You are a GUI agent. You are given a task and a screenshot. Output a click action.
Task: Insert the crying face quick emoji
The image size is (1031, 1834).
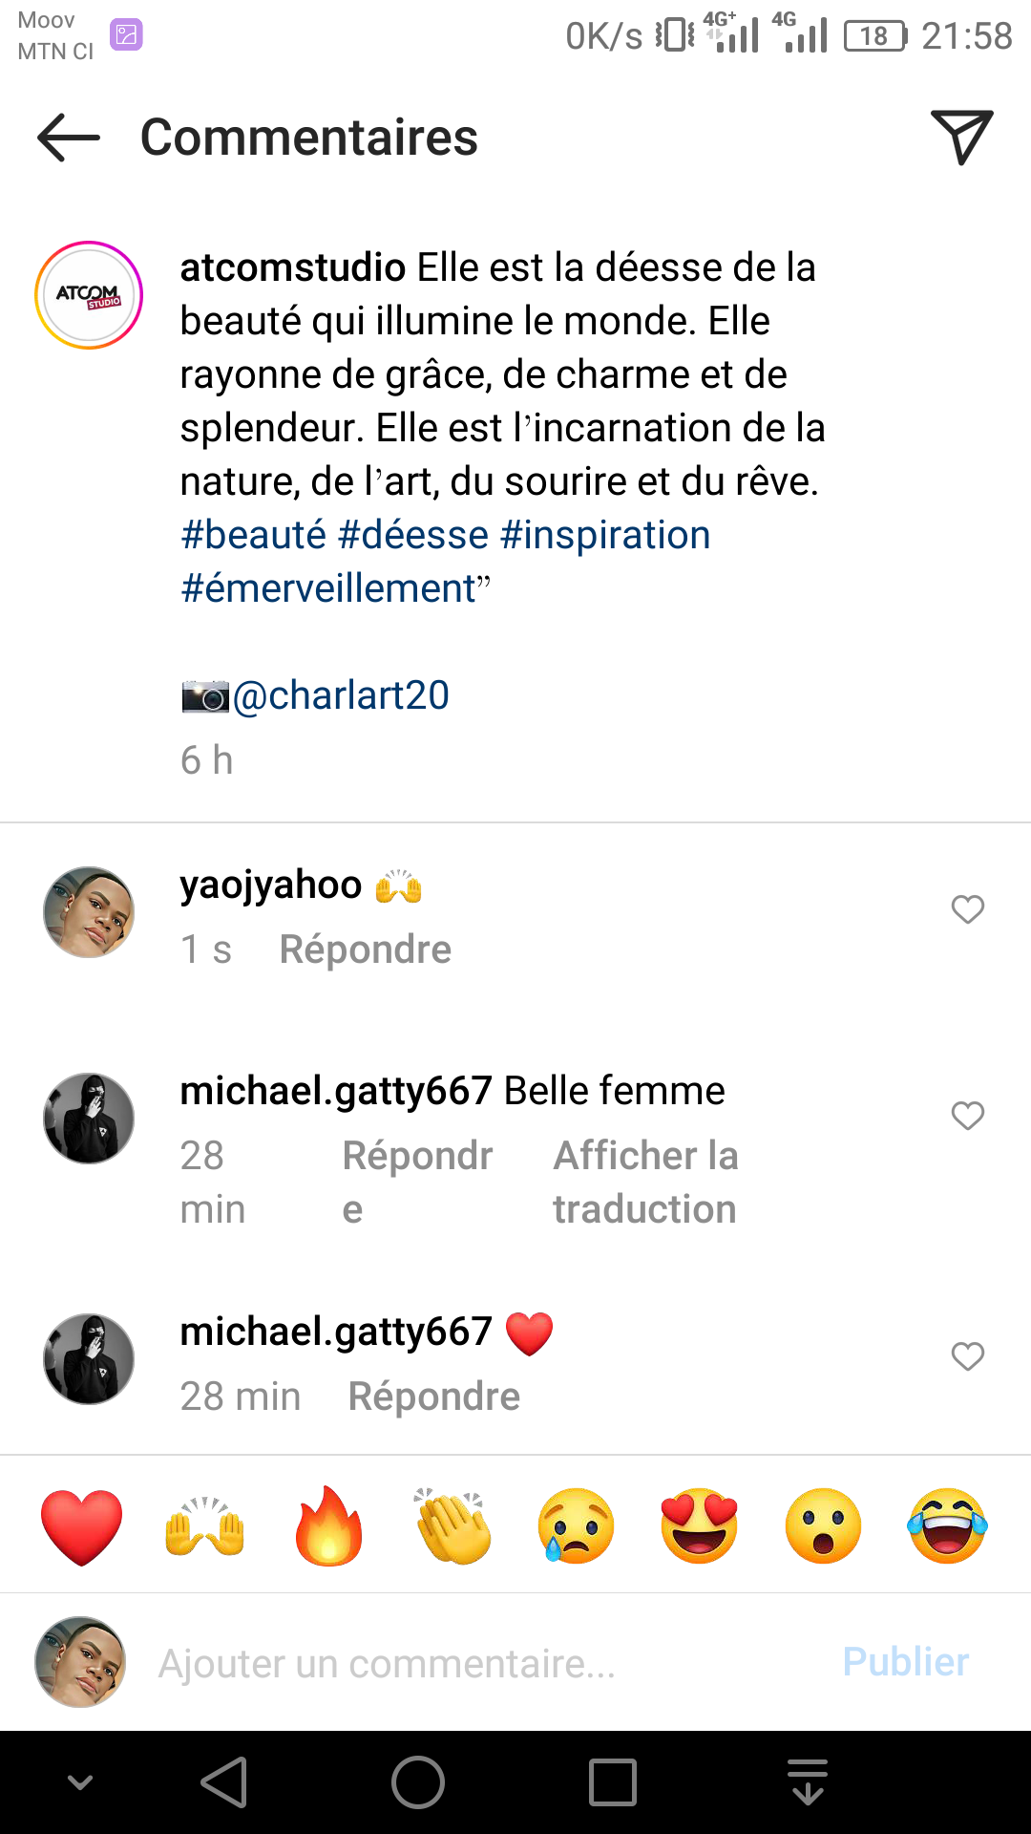pos(577,1525)
